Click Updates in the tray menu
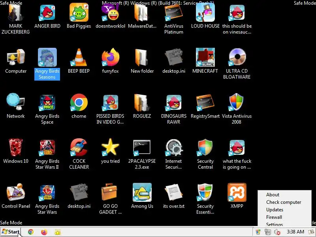The height and width of the screenshot is (237, 316). 275,210
